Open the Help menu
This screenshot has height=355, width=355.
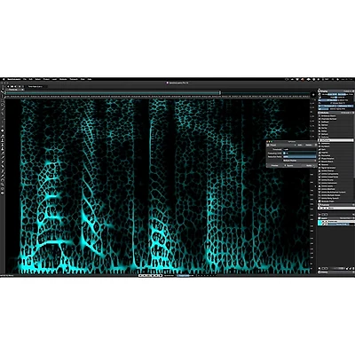[x=90, y=79]
